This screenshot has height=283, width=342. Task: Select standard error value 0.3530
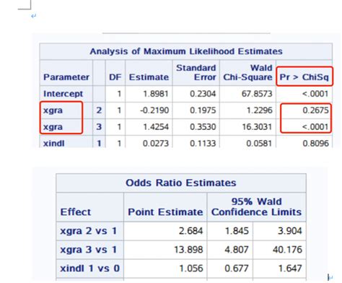[203, 127]
